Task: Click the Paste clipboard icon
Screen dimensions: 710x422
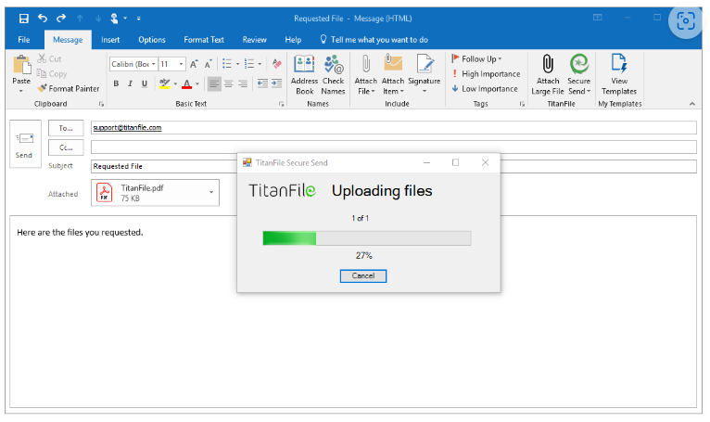Action: [21, 64]
